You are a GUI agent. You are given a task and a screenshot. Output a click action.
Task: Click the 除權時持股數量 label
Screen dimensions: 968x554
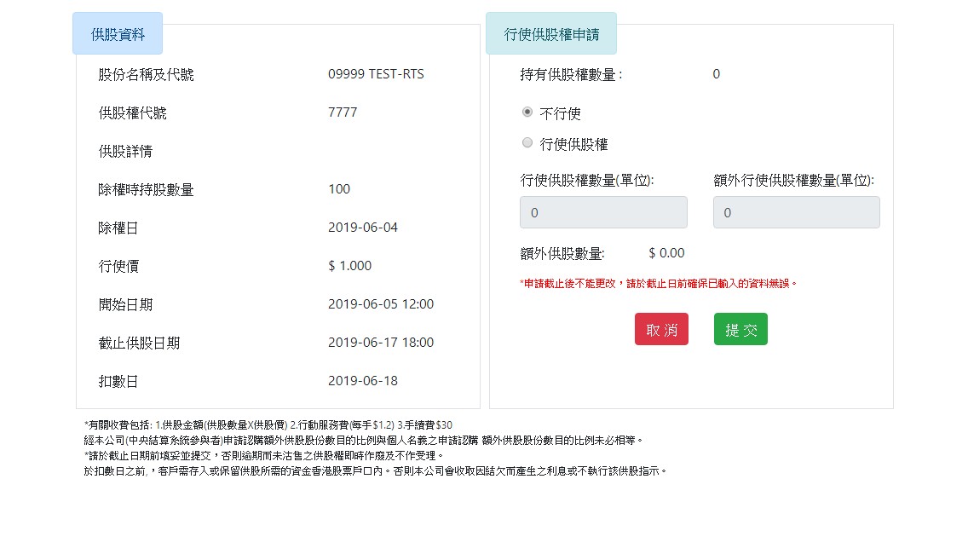147,189
